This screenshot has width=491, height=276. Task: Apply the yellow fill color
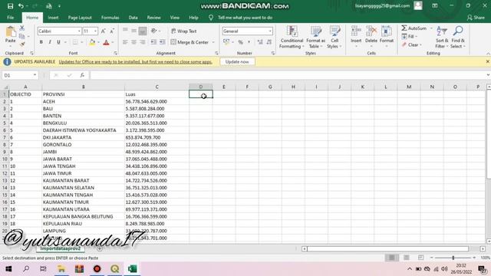[x=92, y=42]
